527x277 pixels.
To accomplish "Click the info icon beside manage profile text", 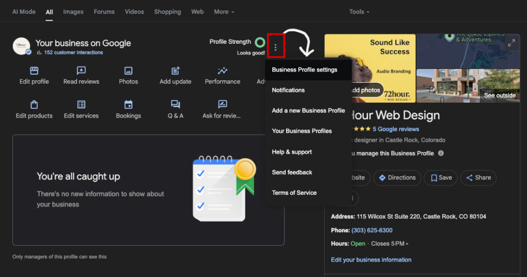I will [441, 153].
